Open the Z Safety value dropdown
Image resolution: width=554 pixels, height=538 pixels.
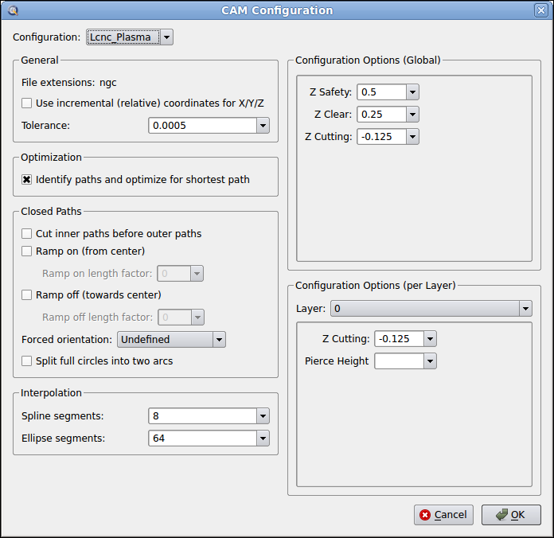(412, 92)
